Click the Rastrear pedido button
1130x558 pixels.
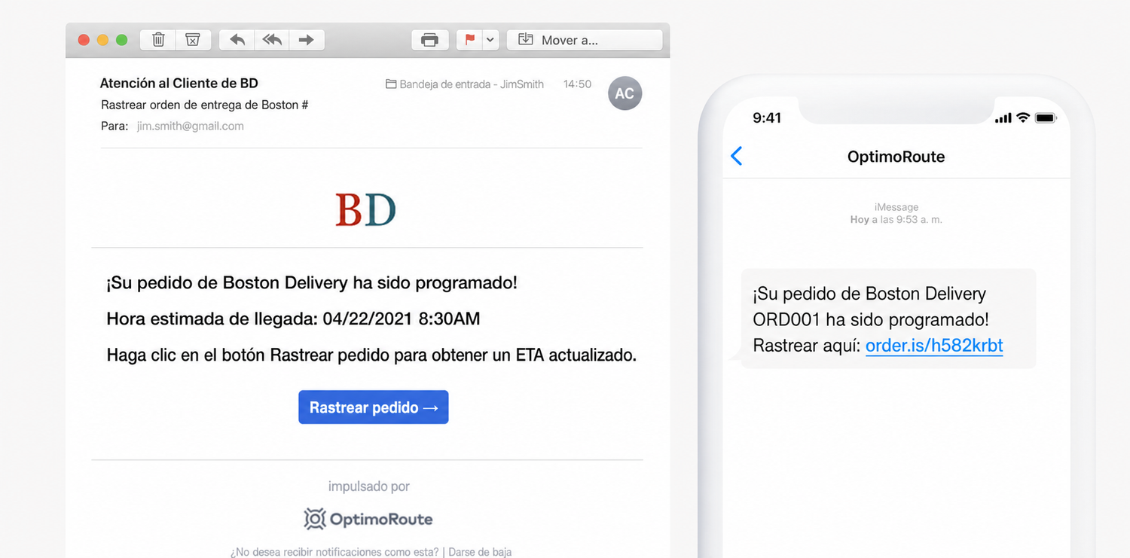[x=374, y=407]
